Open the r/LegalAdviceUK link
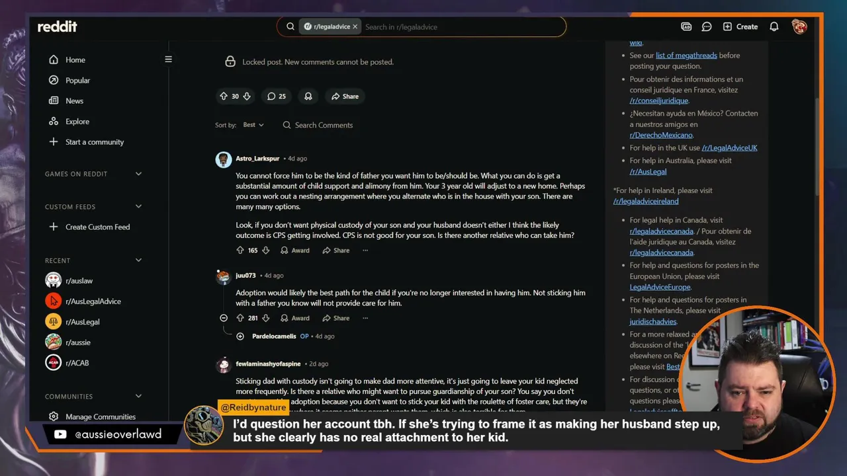This screenshot has height=476, width=847. (729, 148)
